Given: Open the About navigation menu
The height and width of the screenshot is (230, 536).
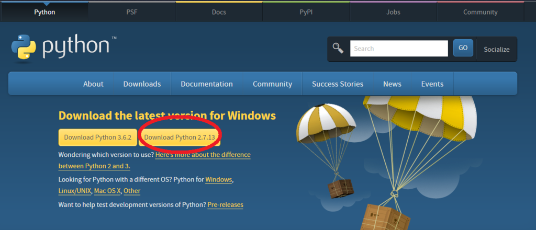Looking at the screenshot, I should [x=93, y=84].
